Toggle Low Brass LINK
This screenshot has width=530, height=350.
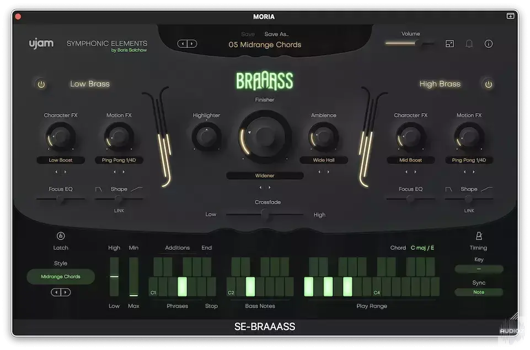119,211
